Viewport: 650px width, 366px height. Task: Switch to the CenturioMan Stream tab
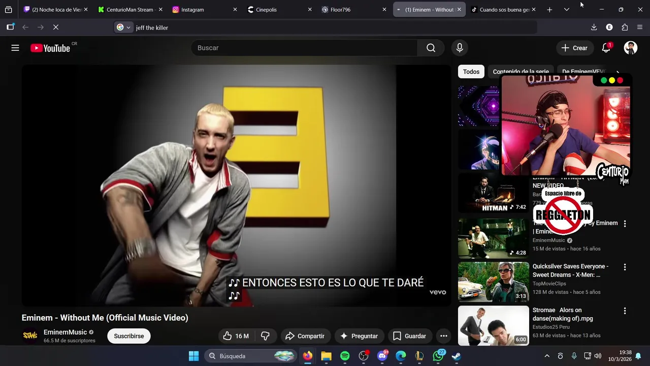131,10
